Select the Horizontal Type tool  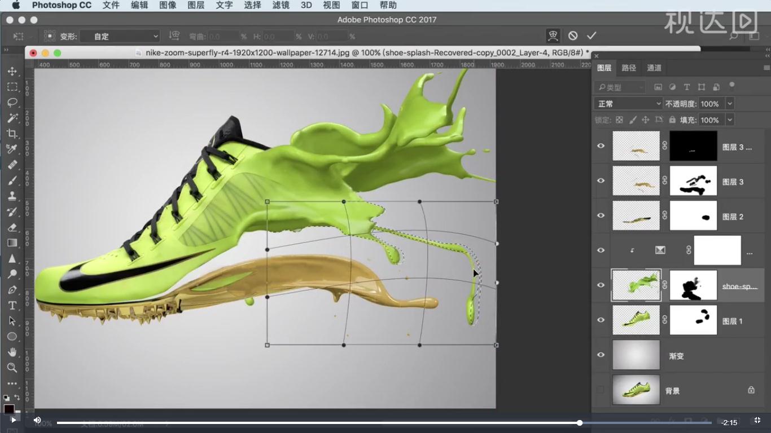point(12,306)
